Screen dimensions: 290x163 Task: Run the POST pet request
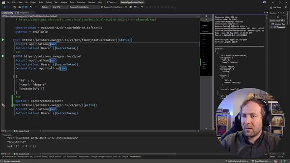(3, 56)
